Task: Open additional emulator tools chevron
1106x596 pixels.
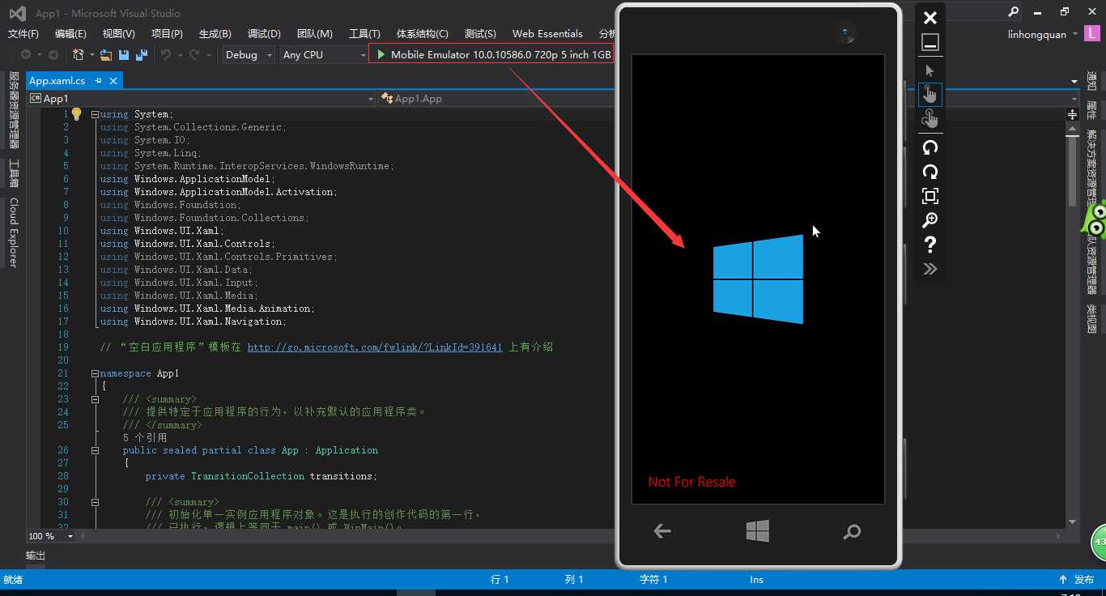Action: coord(930,269)
